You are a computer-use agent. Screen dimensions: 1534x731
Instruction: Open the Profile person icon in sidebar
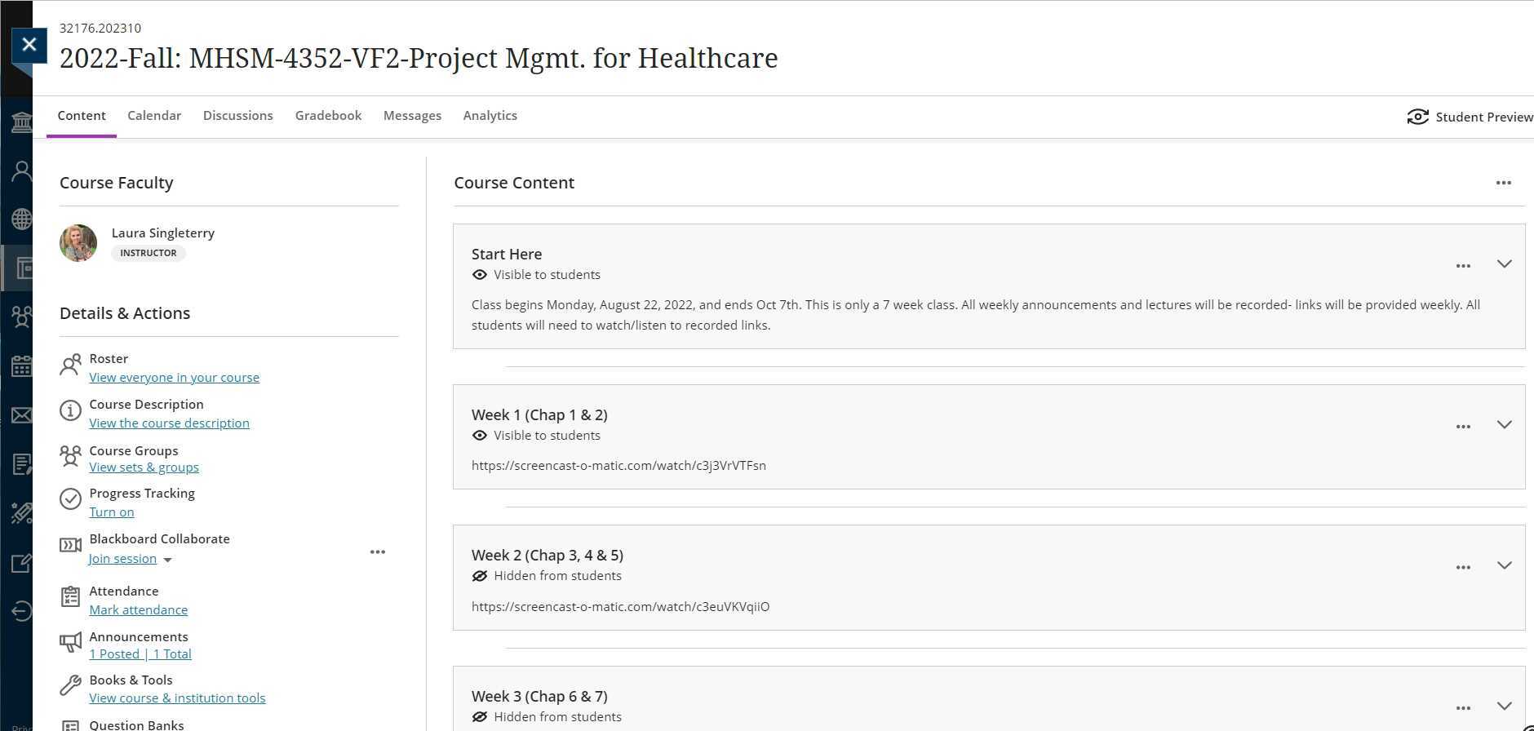(x=22, y=171)
